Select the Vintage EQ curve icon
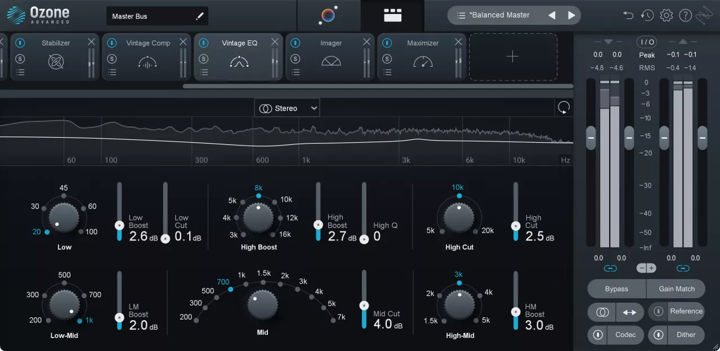Viewport: 720px width, 351px height. [239, 62]
